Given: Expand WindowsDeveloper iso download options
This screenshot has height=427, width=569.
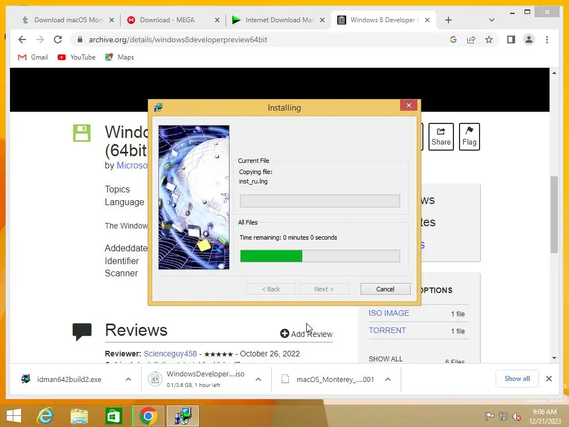Looking at the screenshot, I should (x=258, y=379).
